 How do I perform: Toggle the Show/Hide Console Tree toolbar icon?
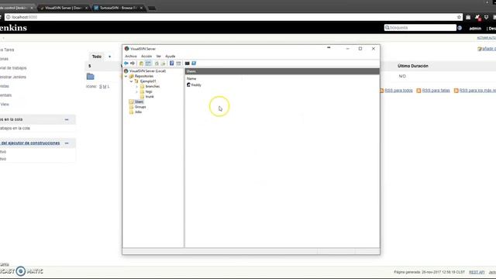(148, 64)
